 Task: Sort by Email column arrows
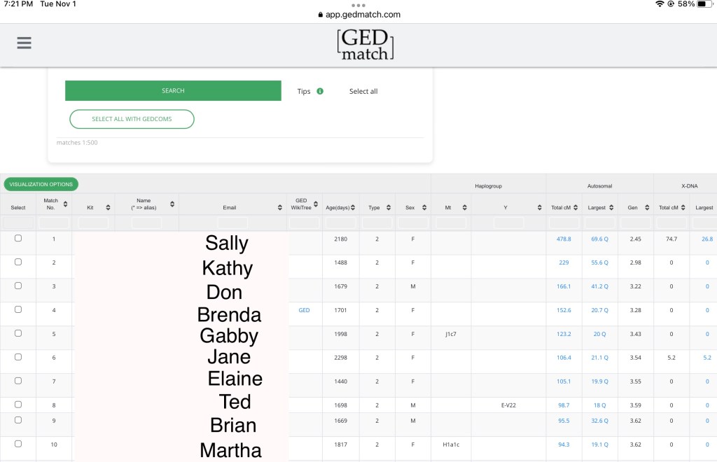pos(280,208)
